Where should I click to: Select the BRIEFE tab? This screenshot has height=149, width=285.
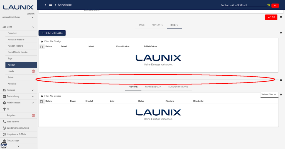tap(174, 25)
